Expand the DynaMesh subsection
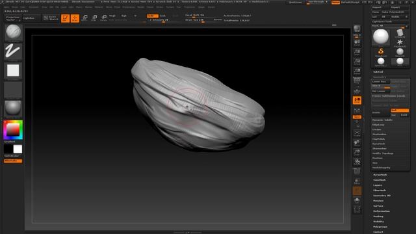This screenshot has height=234, width=416. [378, 144]
